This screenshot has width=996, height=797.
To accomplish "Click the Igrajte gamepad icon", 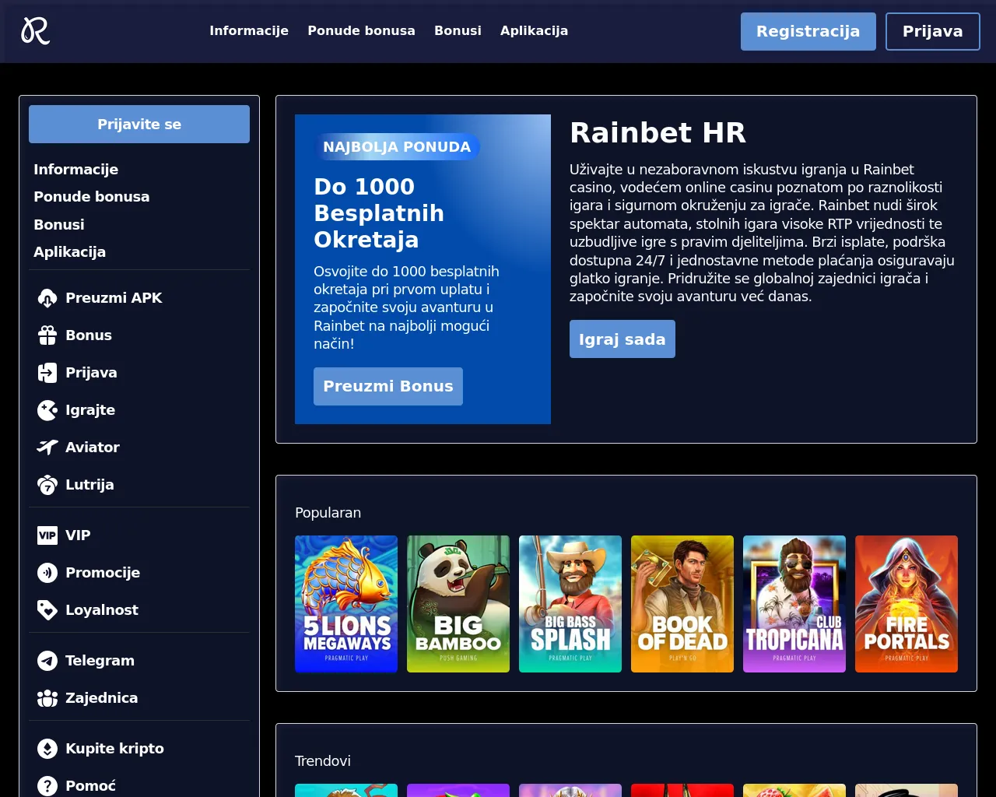I will point(47,410).
